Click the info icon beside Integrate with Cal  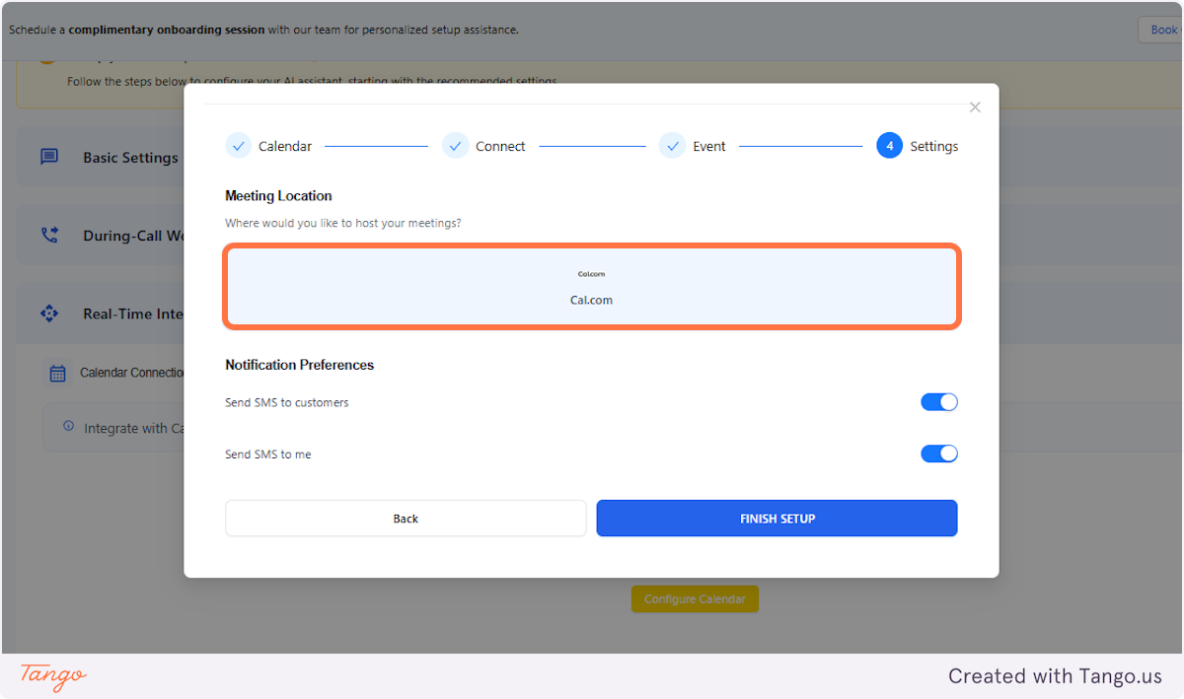tap(66, 427)
